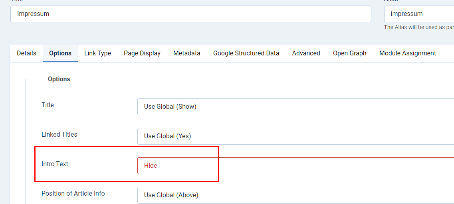454x204 pixels.
Task: Click the Options fieldset heading
Action: (59, 79)
